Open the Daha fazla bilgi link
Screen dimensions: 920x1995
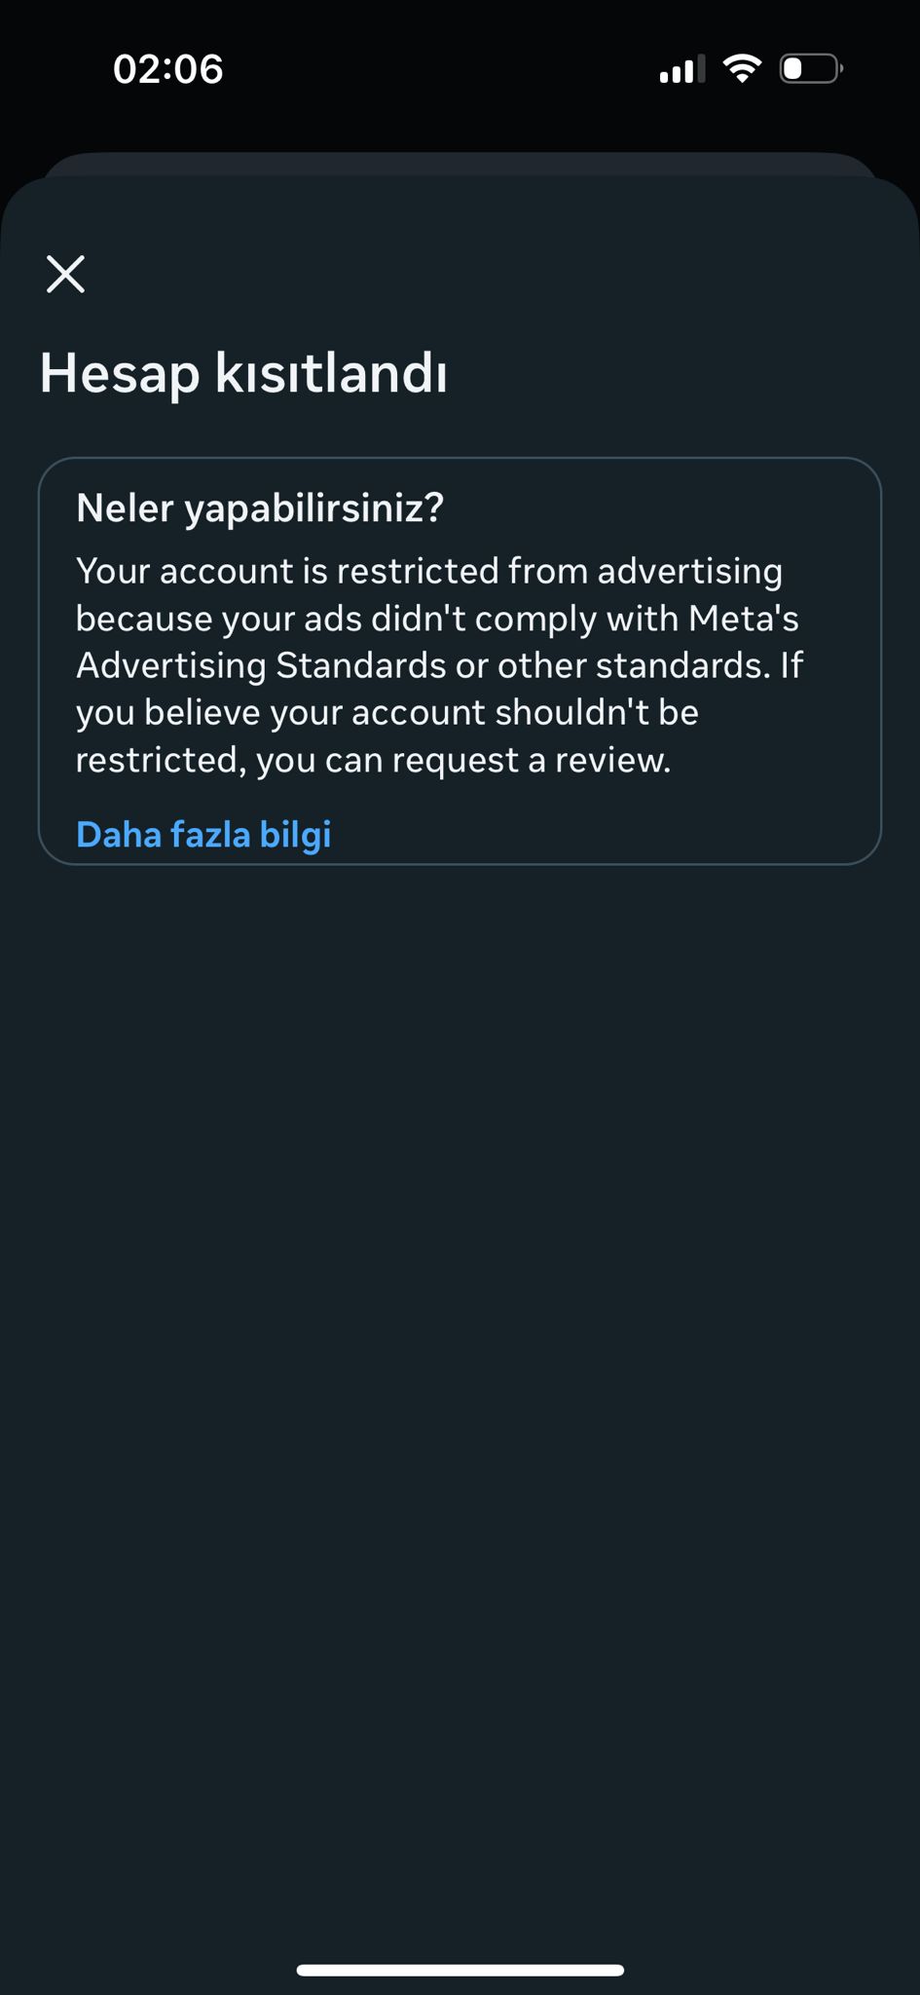[x=203, y=835]
